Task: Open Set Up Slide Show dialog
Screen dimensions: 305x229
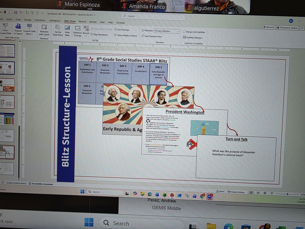Action: (x=58, y=30)
